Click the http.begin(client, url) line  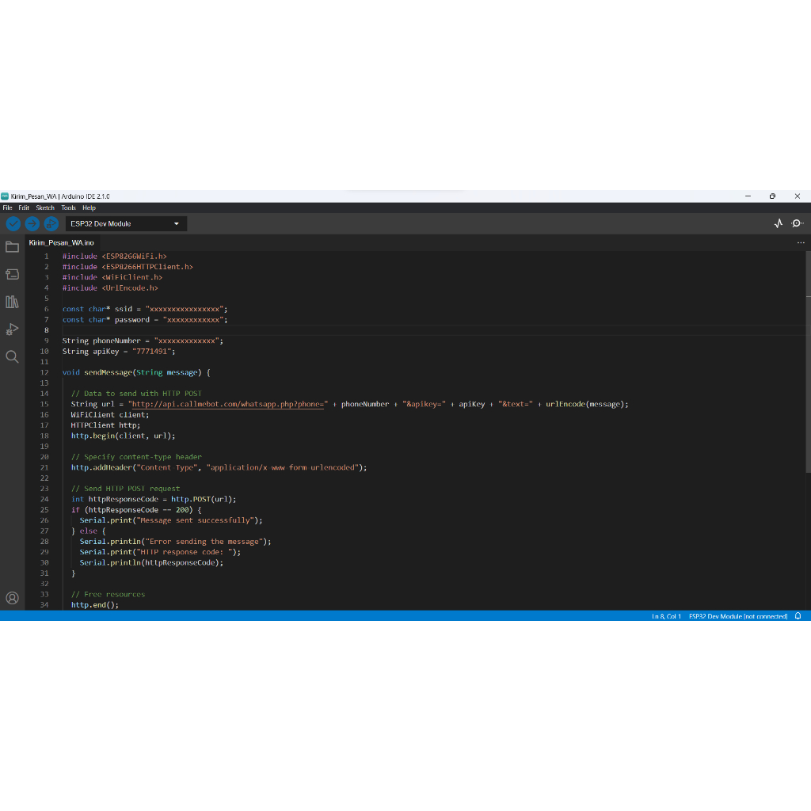click(123, 436)
